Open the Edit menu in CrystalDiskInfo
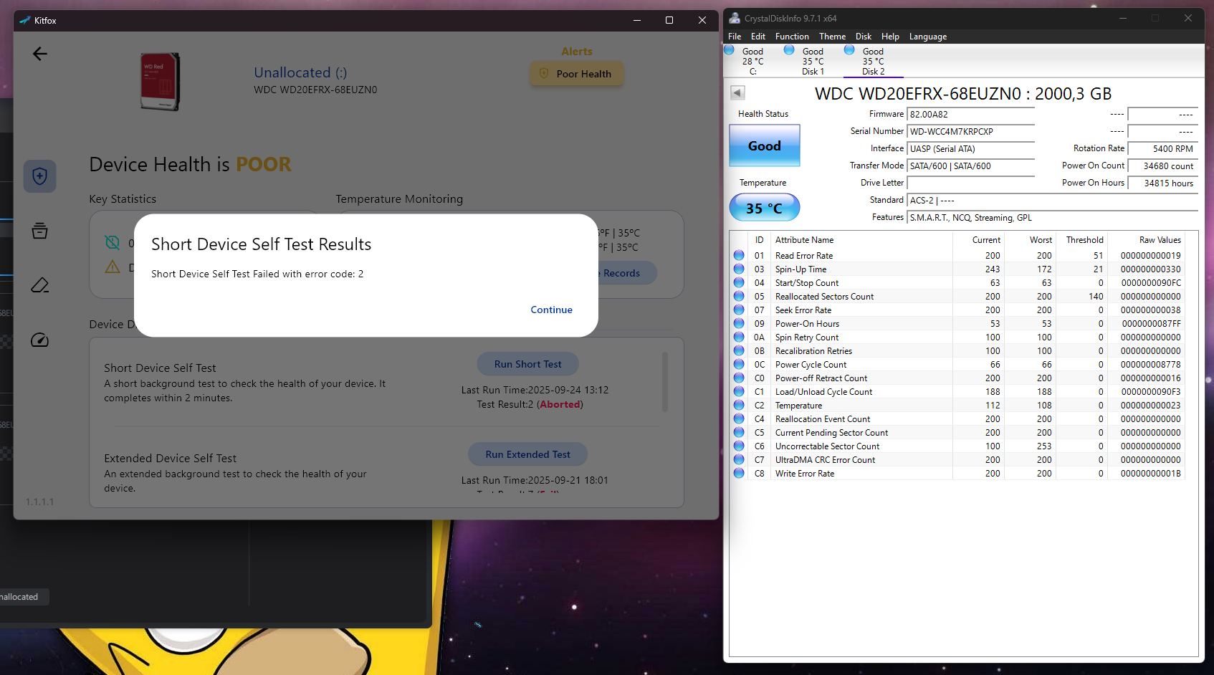The width and height of the screenshot is (1214, 675). pos(758,37)
